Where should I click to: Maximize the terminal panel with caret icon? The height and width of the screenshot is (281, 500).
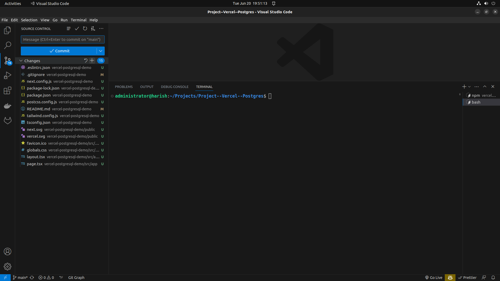[485, 87]
